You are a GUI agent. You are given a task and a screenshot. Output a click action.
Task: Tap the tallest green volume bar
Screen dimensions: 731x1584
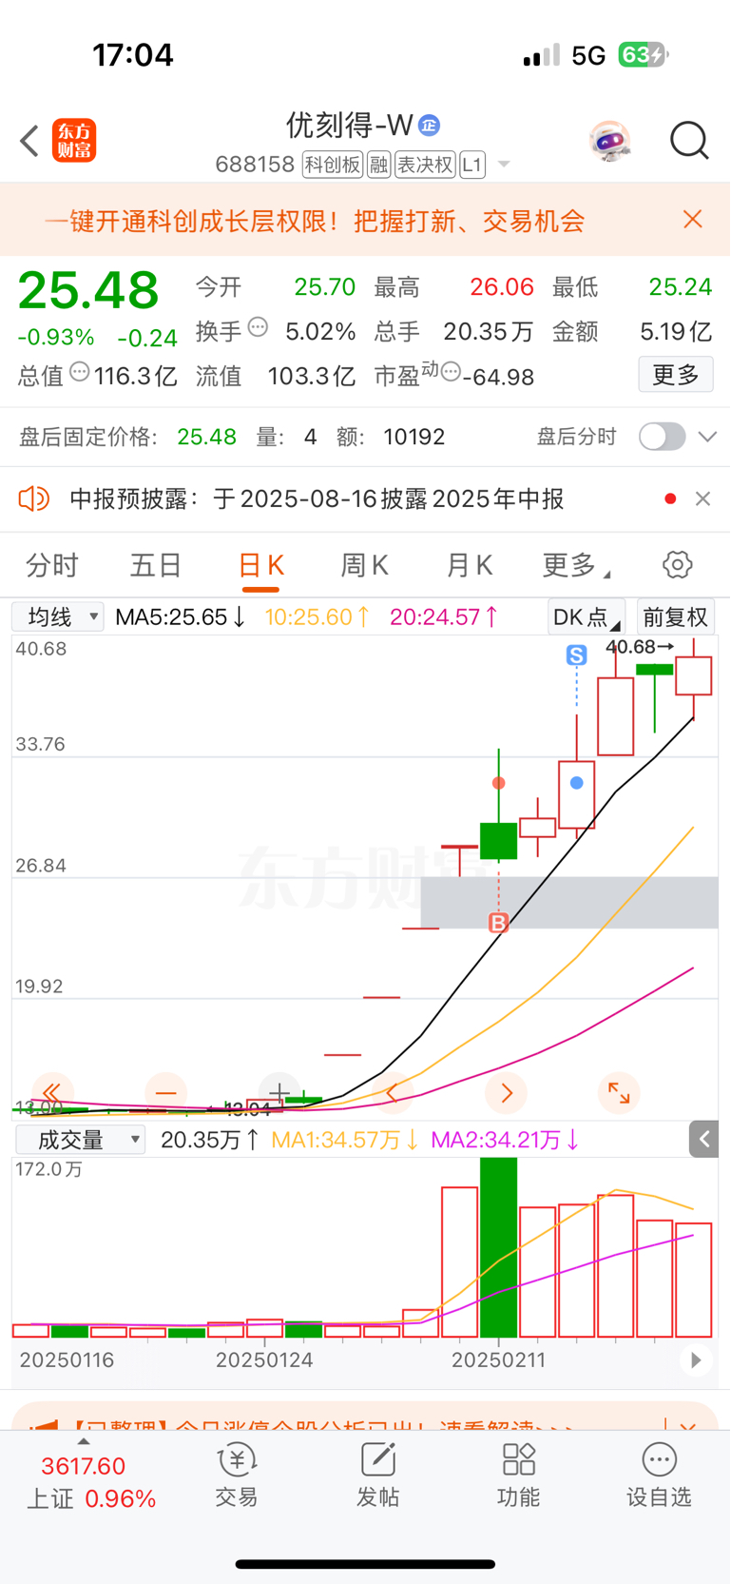coord(498,1247)
